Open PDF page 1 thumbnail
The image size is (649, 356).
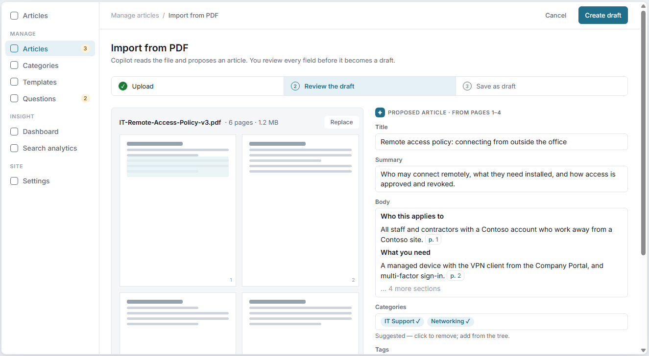[x=178, y=210]
